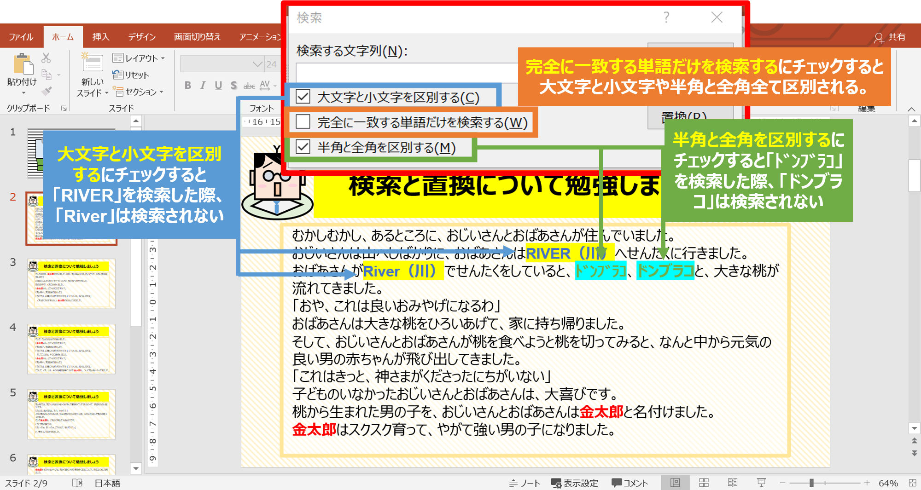Uncheck 半角と全角を区別する checkbox
The height and width of the screenshot is (490, 921).
(x=303, y=147)
